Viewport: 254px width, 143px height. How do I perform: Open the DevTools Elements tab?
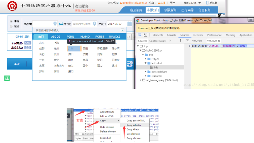coord(158,35)
